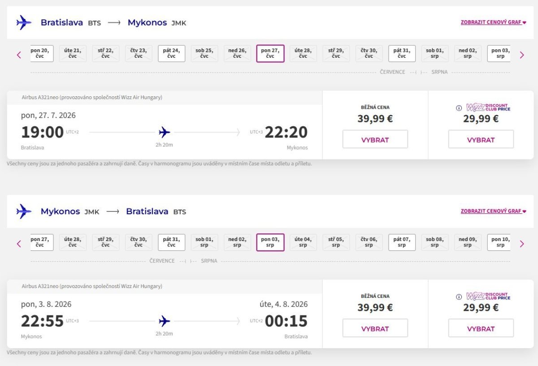Go to next dates in outbound date strip
The height and width of the screenshot is (366, 538).
522,55
